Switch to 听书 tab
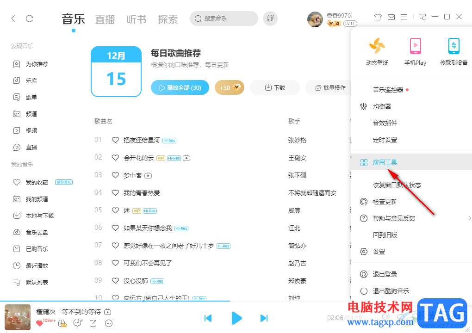 pos(137,19)
